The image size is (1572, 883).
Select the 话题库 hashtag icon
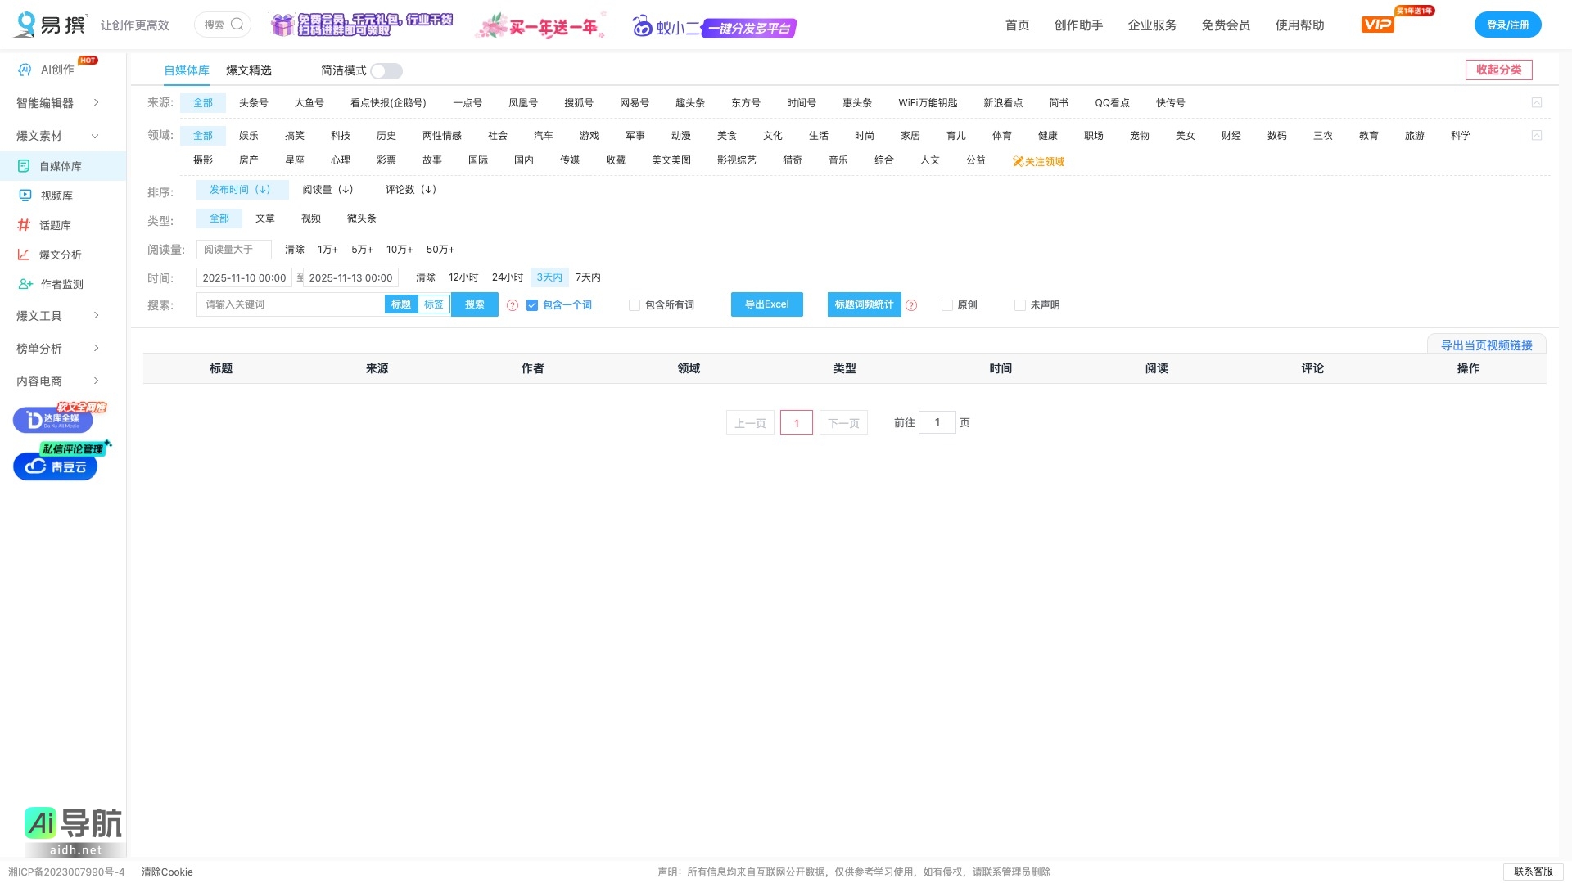[24, 225]
